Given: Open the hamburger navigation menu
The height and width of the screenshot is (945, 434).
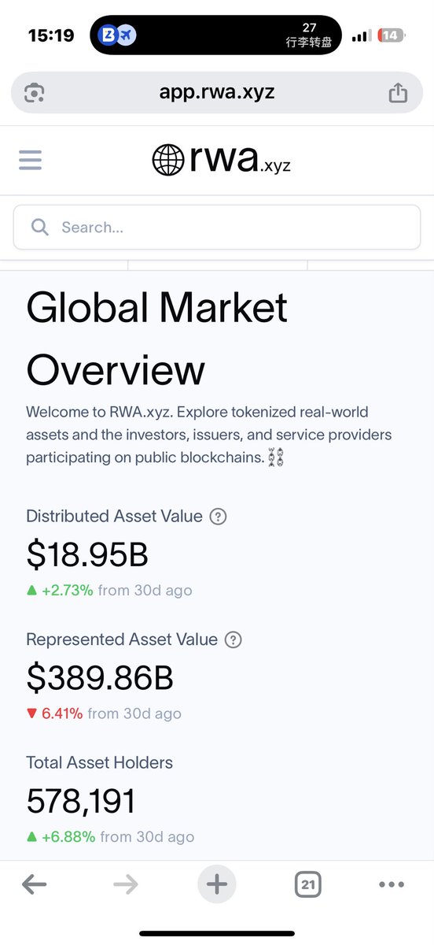Looking at the screenshot, I should tap(30, 160).
